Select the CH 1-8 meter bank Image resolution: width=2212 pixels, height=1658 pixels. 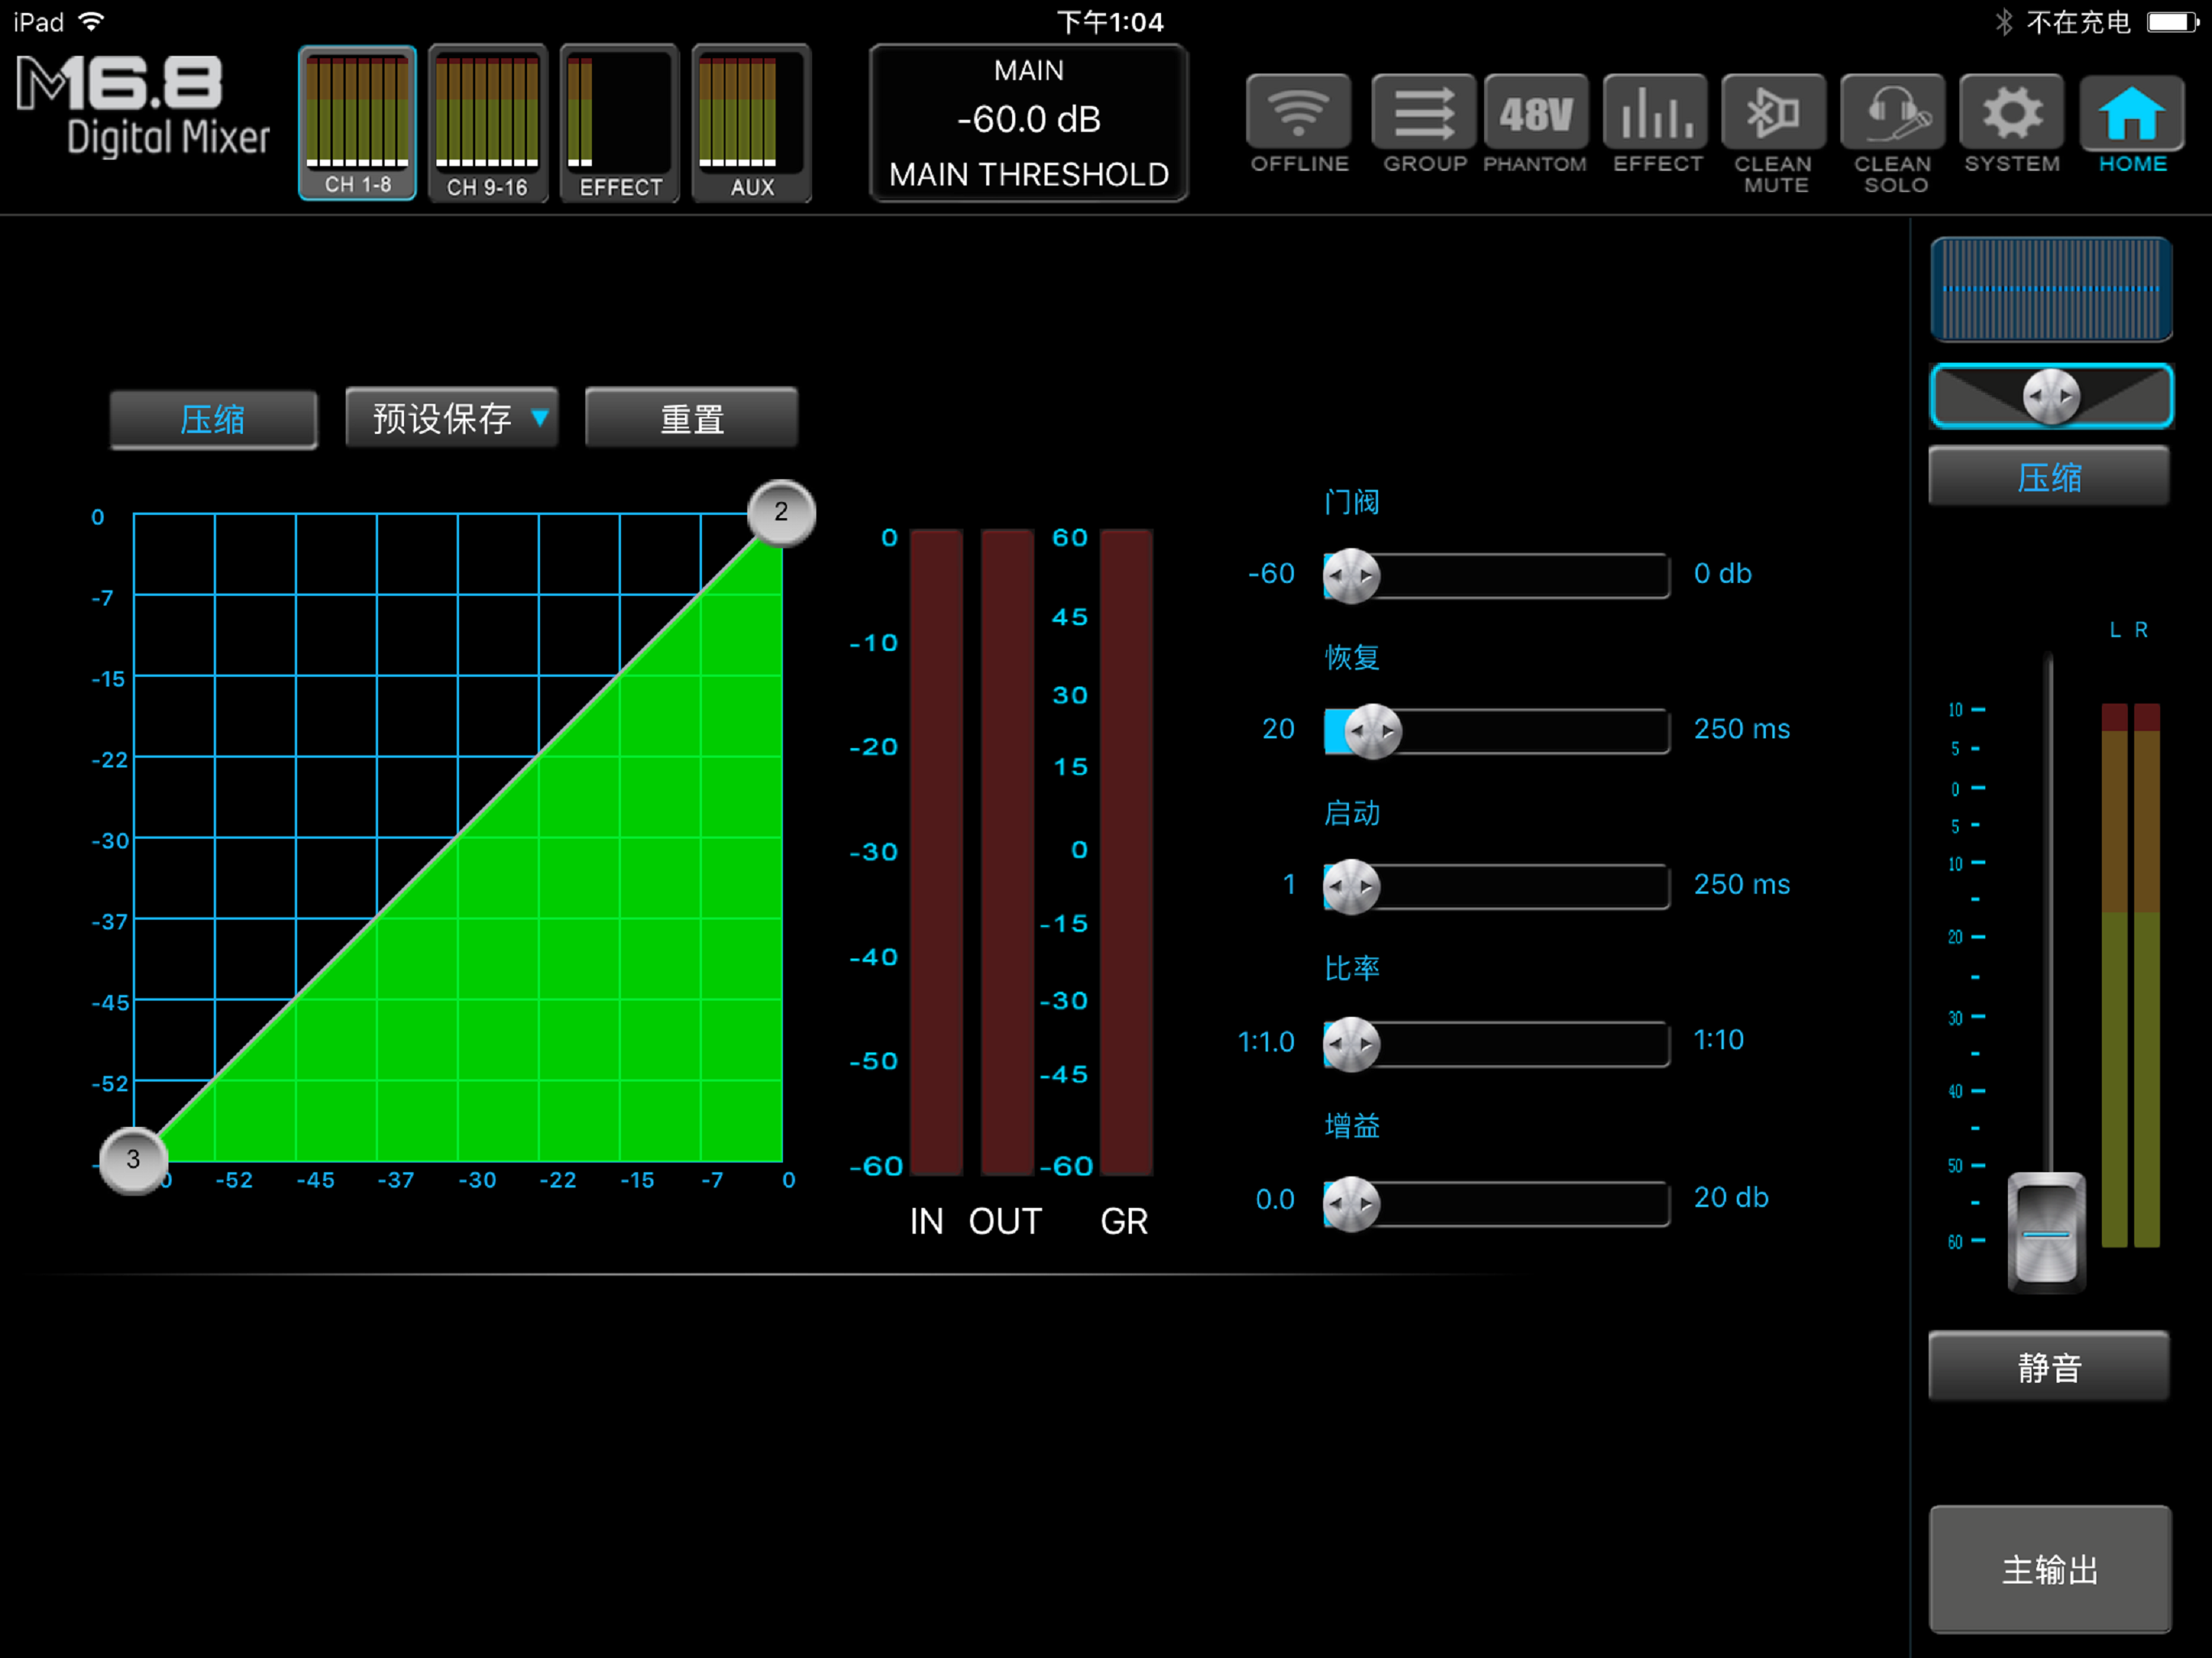click(357, 123)
